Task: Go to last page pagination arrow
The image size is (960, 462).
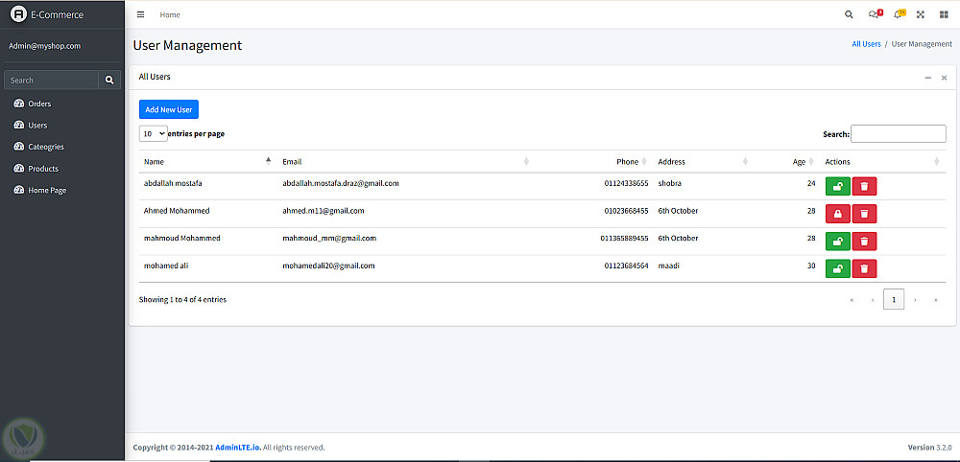Action: click(x=935, y=300)
